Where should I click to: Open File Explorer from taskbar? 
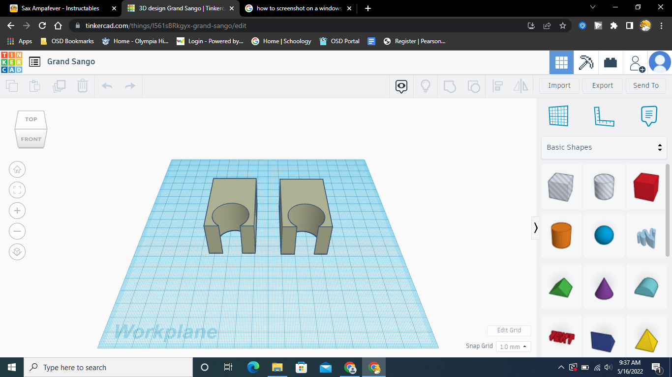(x=277, y=367)
